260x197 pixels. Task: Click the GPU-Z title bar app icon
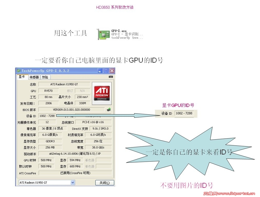coord(18,71)
